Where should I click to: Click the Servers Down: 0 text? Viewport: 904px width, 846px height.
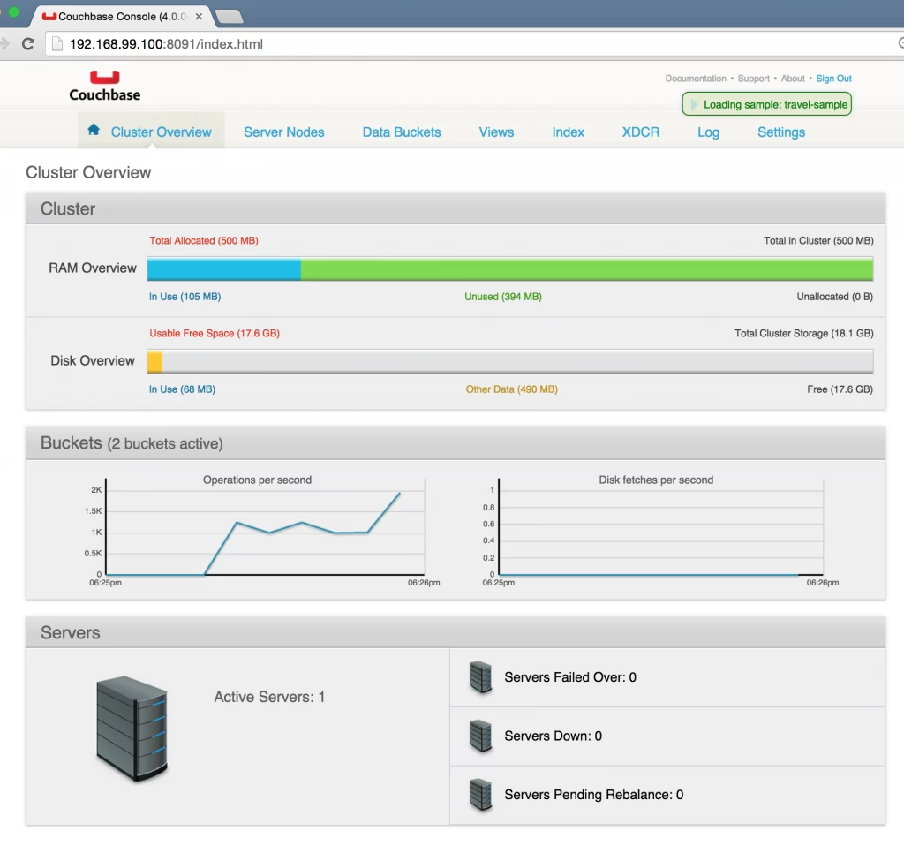click(x=553, y=736)
